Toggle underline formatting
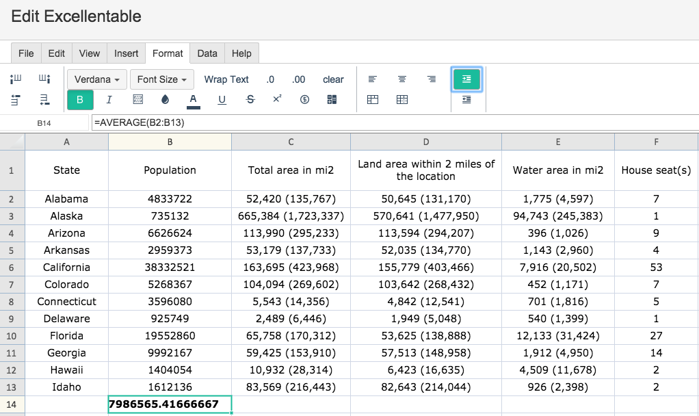Viewport: 699px width, 416px height. [x=222, y=100]
